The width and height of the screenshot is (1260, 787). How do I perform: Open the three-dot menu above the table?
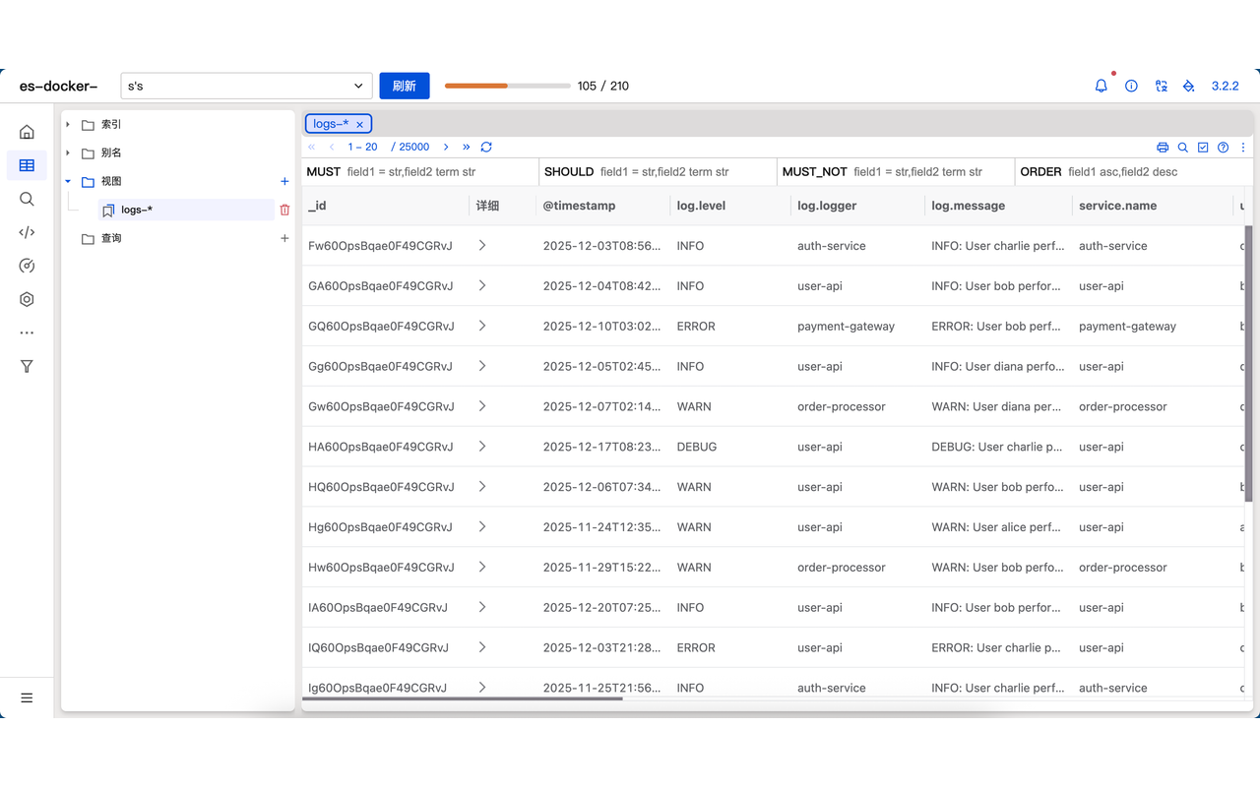click(1243, 146)
